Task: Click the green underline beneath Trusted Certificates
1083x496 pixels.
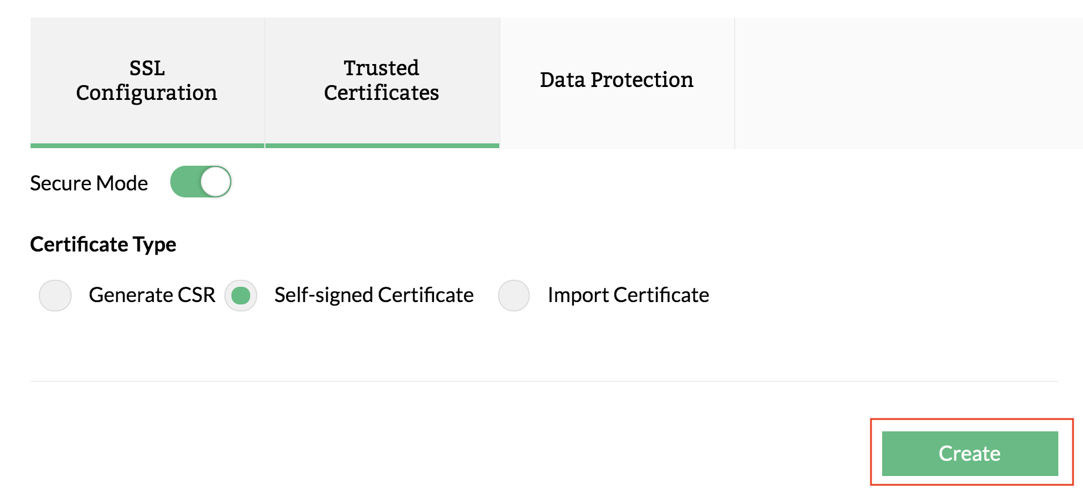Action: pyautogui.click(x=382, y=146)
